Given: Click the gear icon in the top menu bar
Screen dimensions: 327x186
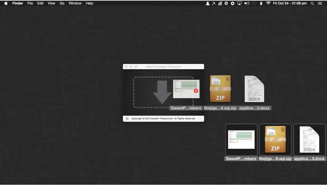Looking at the screenshot, I should 232,3.
